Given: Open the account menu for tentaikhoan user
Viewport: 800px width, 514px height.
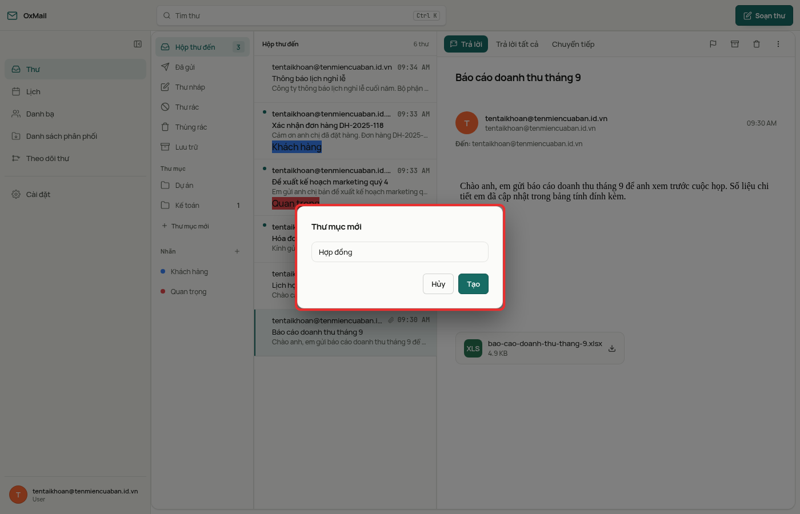Looking at the screenshot, I should pyautogui.click(x=75, y=495).
